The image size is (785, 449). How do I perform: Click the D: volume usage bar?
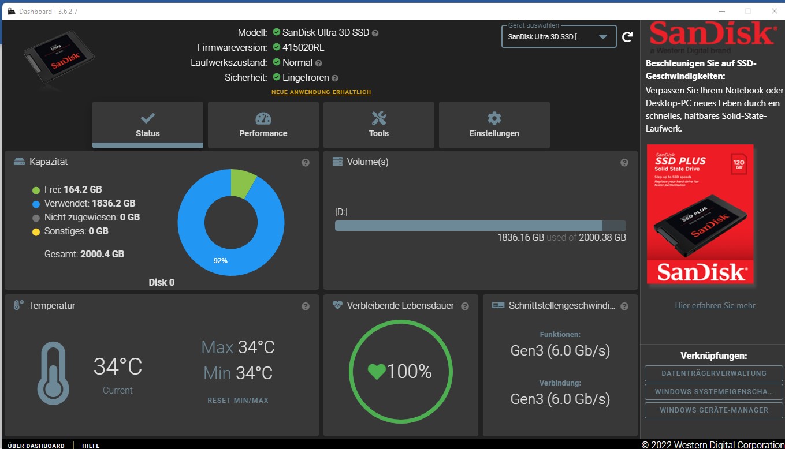[x=481, y=226]
